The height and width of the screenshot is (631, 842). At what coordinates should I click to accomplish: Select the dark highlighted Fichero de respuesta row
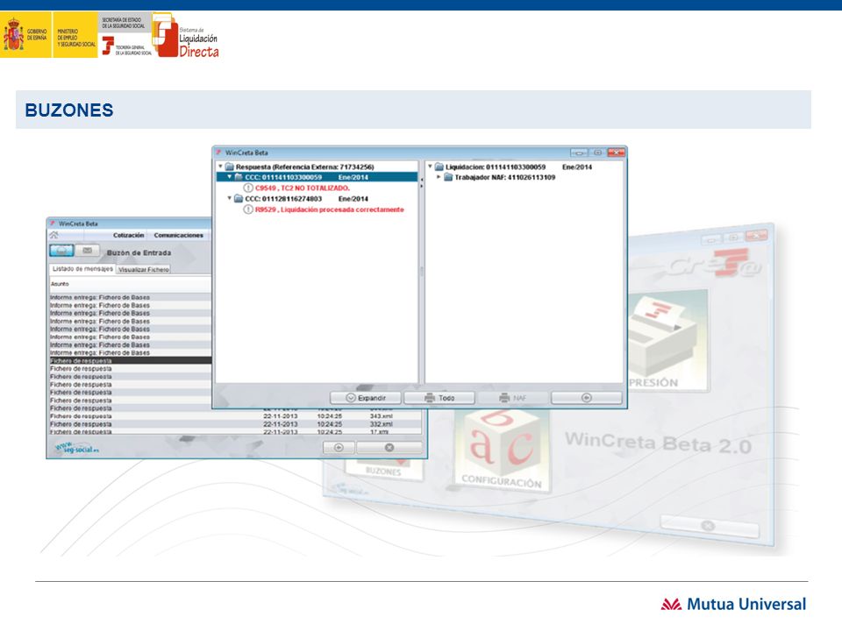pyautogui.click(x=130, y=361)
